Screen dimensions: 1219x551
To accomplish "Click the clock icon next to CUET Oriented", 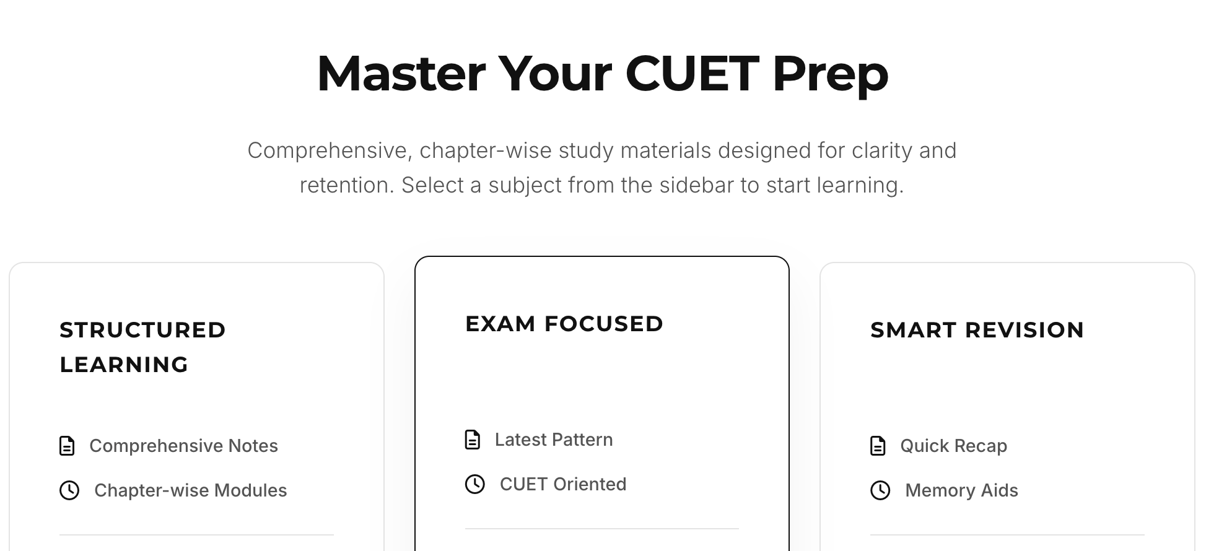I will (x=475, y=484).
